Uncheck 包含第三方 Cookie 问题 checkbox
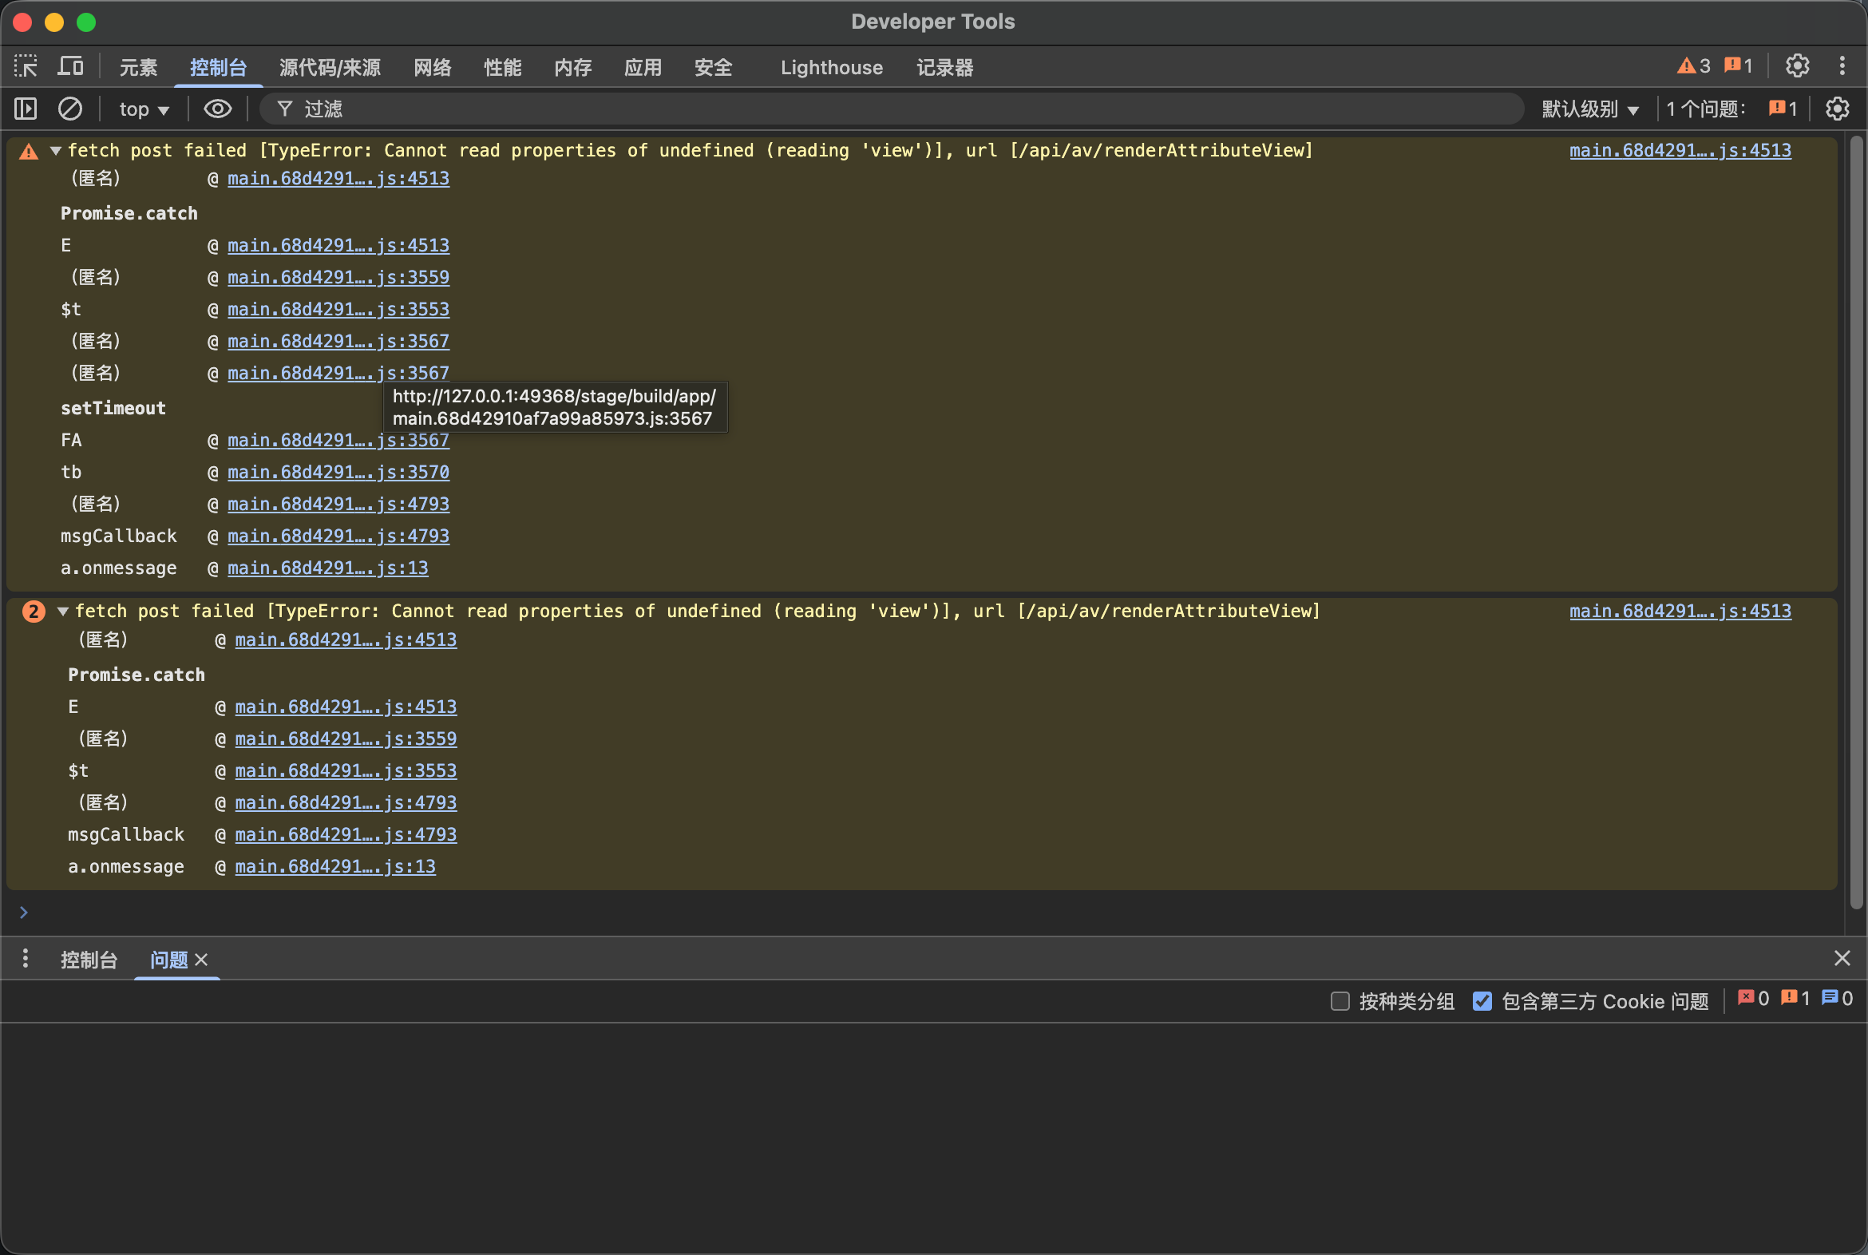 point(1482,1000)
